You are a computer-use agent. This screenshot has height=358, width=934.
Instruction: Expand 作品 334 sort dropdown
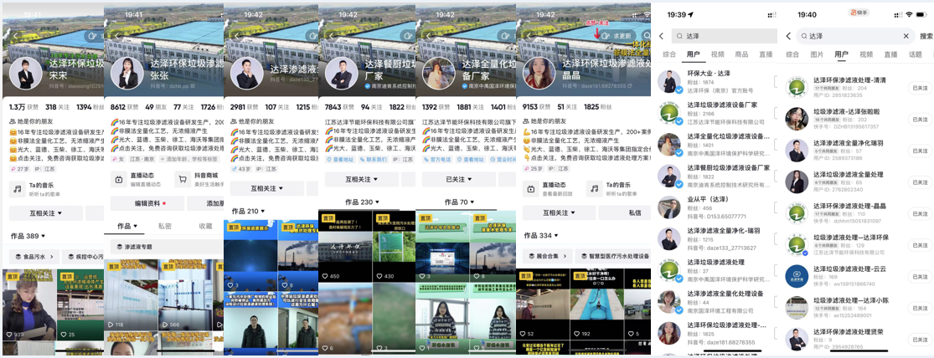(x=541, y=236)
